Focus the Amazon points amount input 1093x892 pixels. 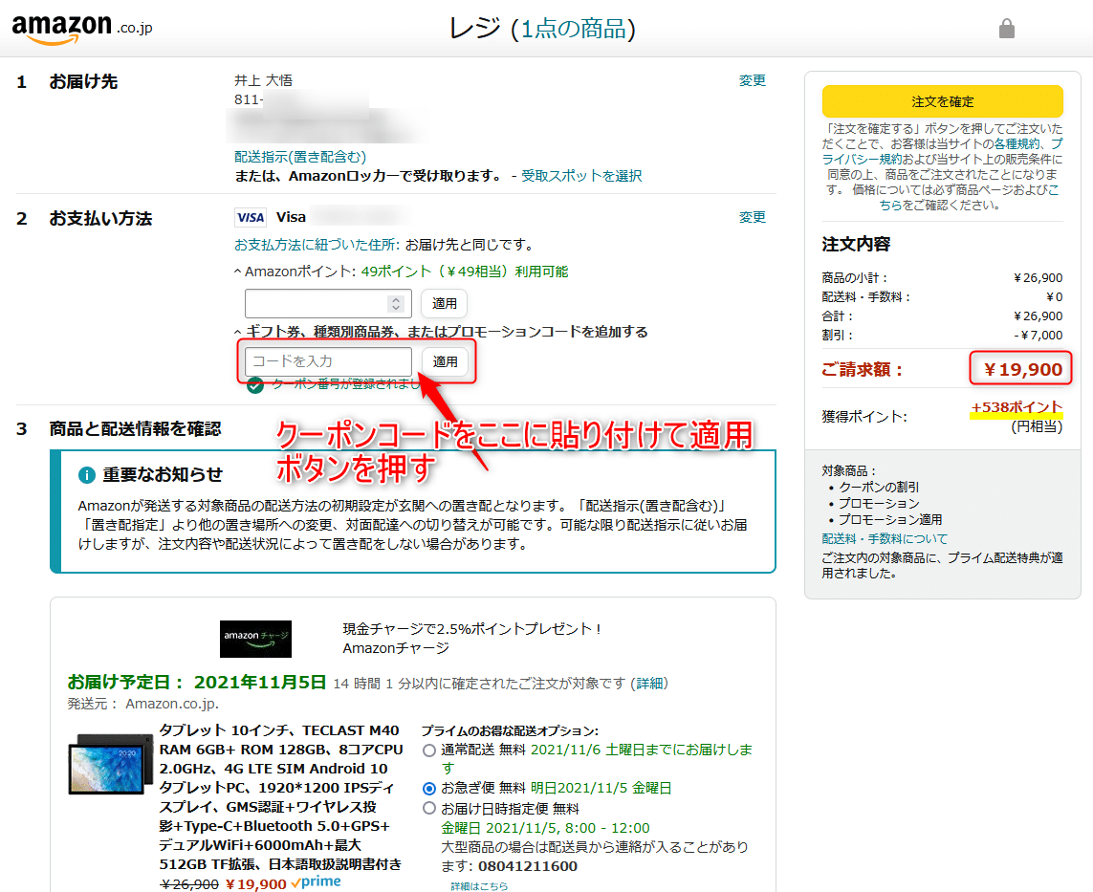click(x=328, y=304)
